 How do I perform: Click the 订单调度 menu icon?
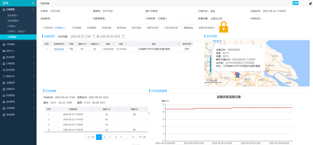coord(4,44)
